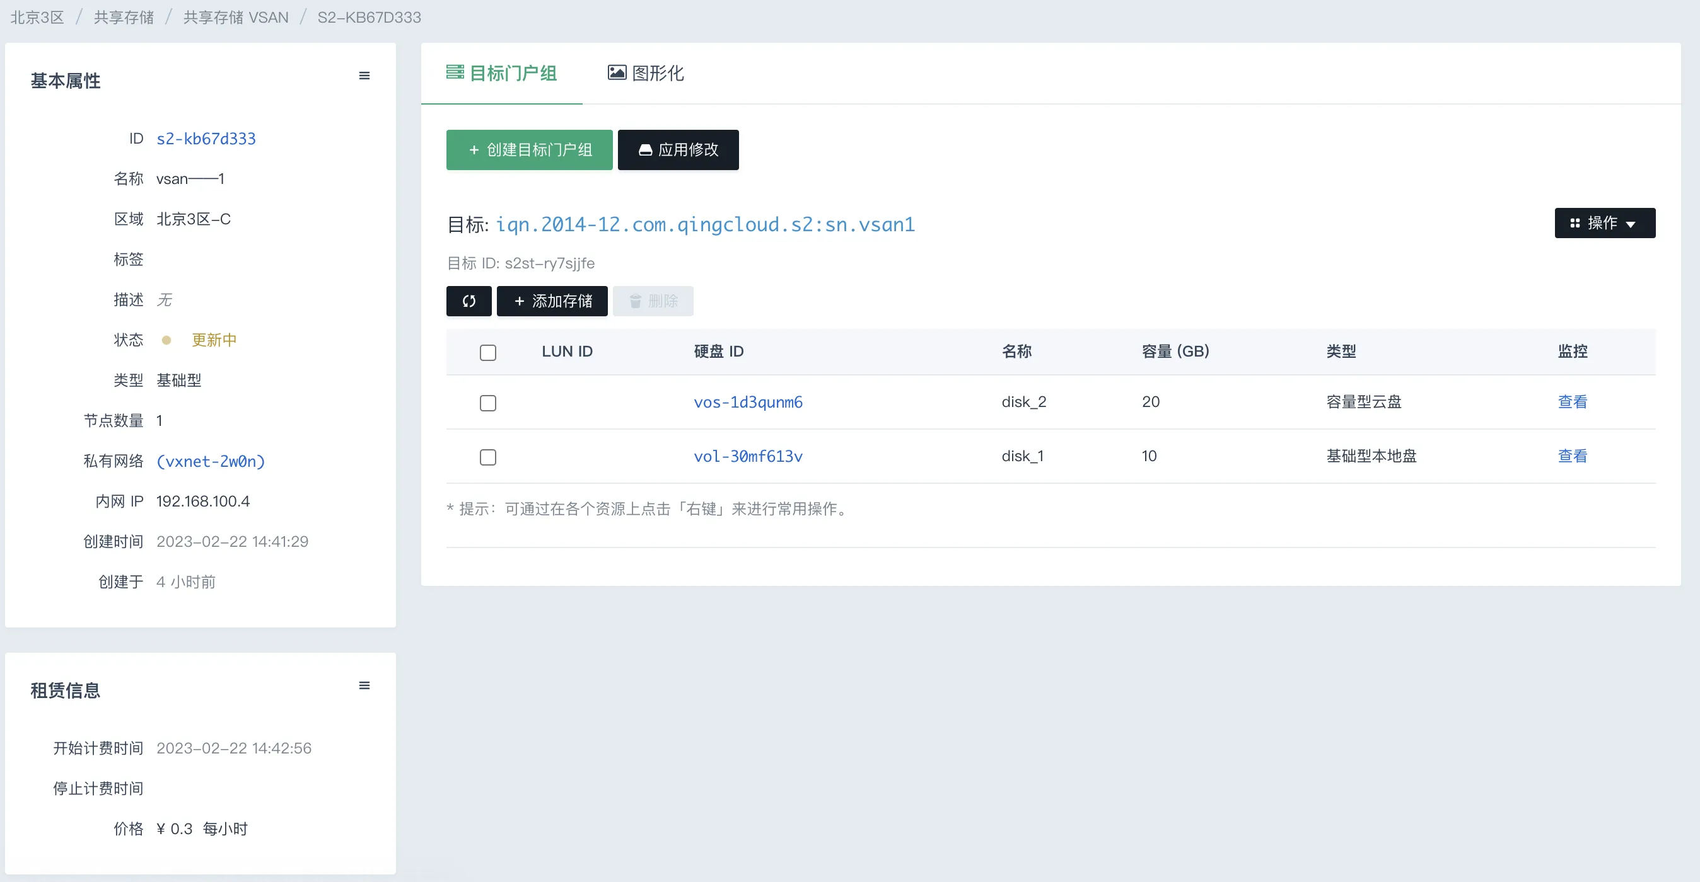
Task: Open disk link vos-1d3qunm6
Action: (x=748, y=402)
